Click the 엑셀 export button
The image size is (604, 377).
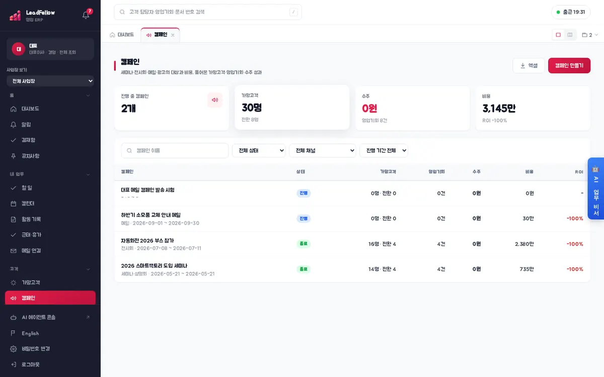(x=528, y=65)
